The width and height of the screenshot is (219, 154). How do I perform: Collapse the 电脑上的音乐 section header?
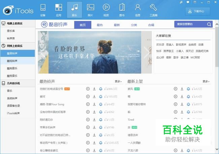18,23
